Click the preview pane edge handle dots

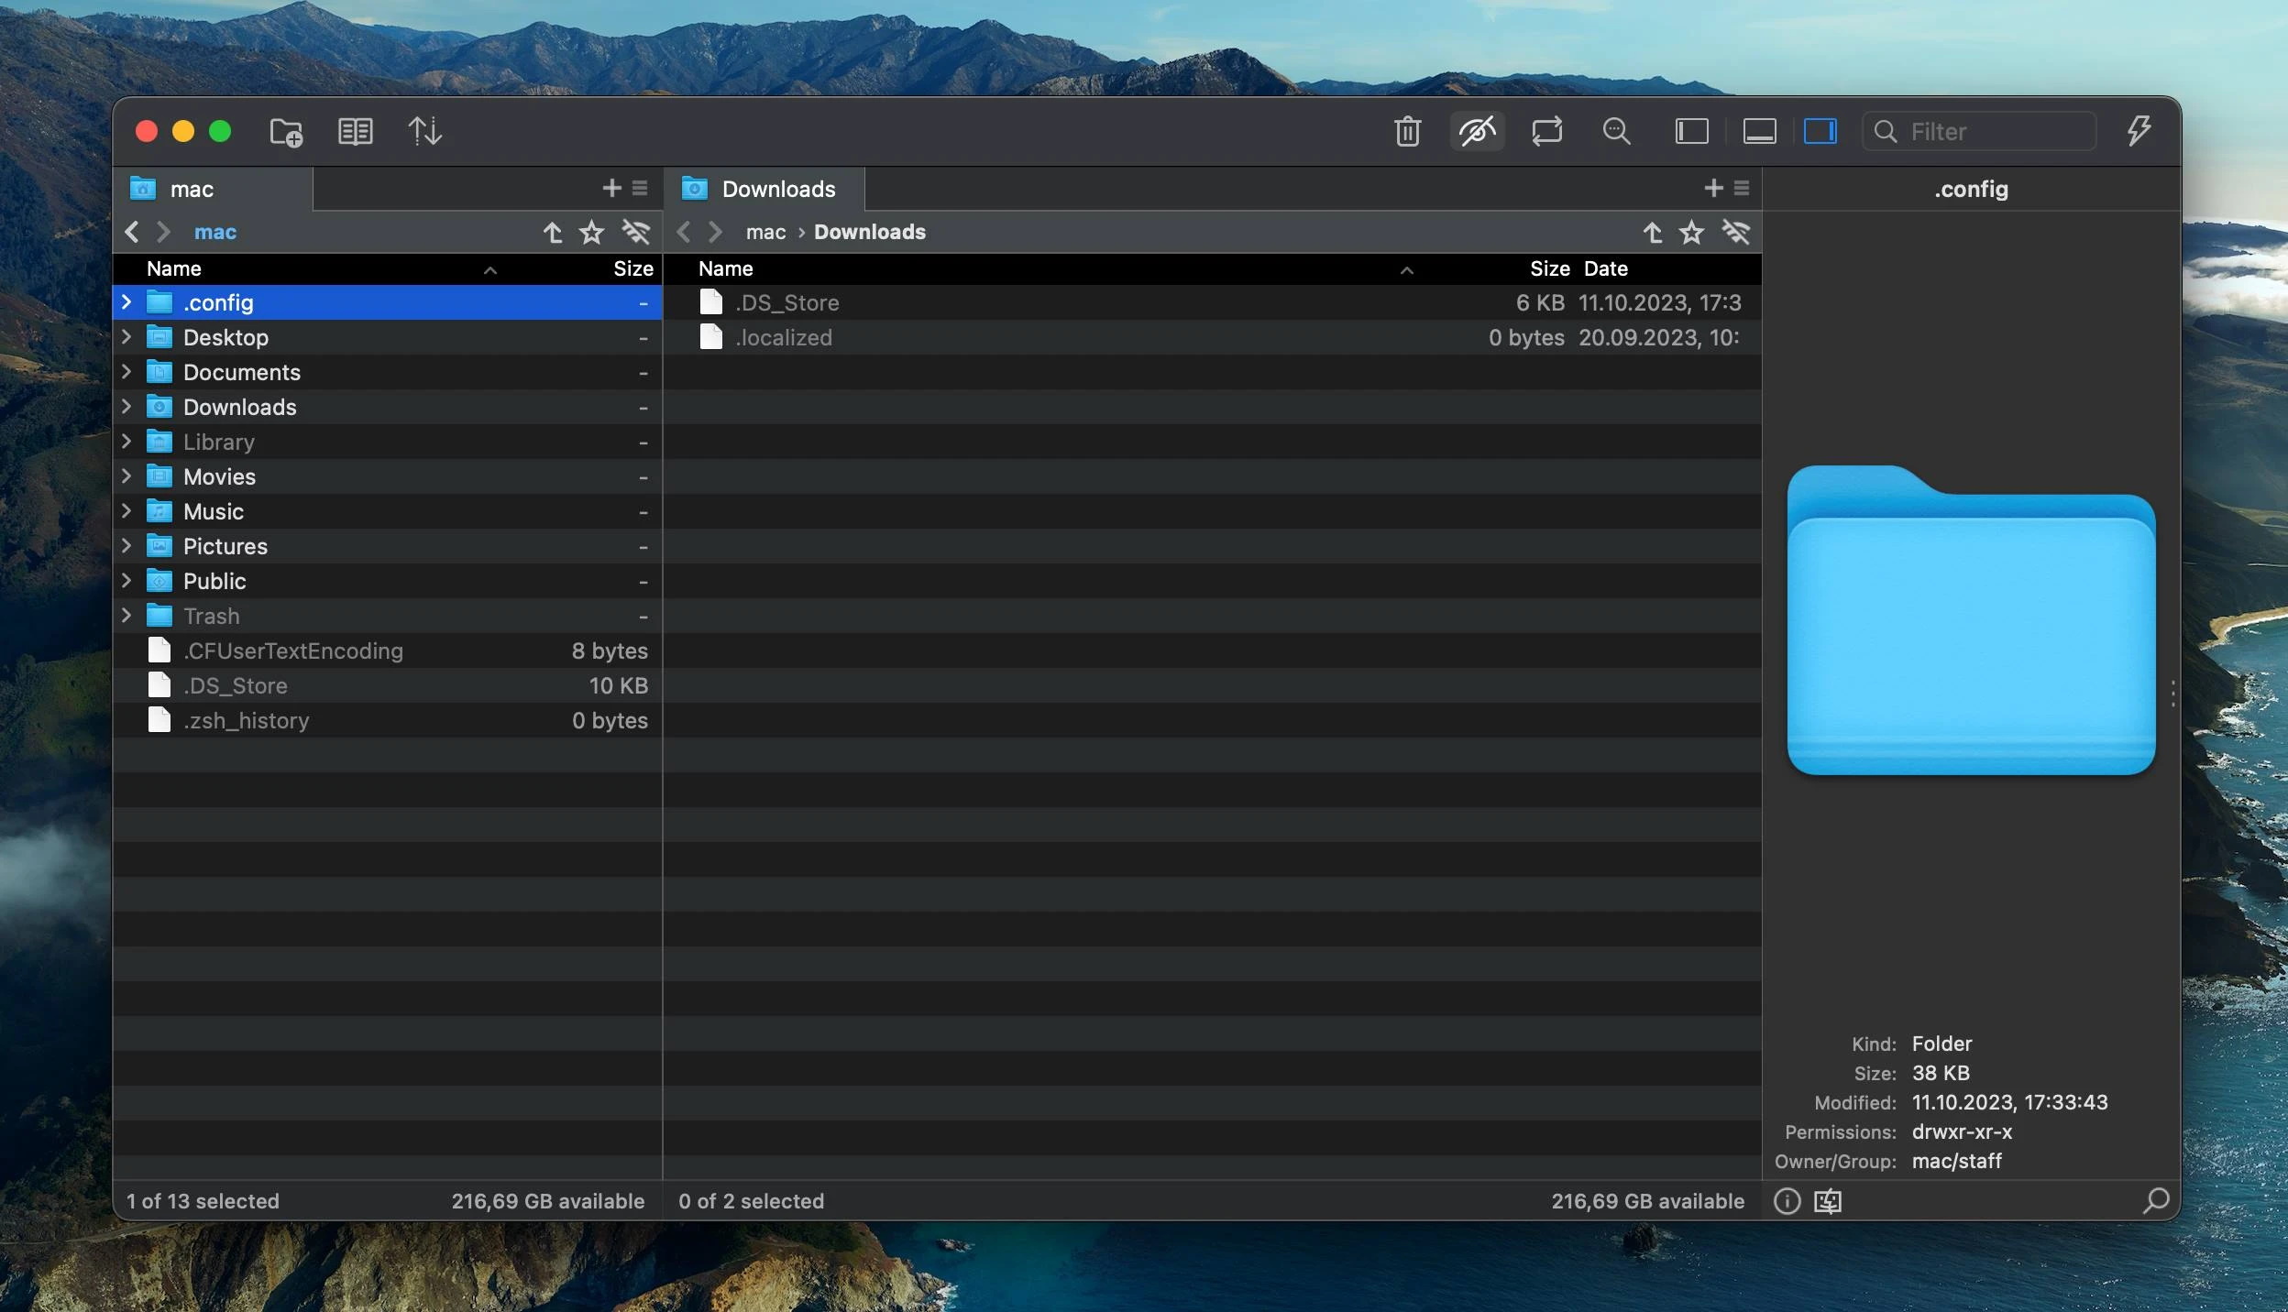point(2173,694)
